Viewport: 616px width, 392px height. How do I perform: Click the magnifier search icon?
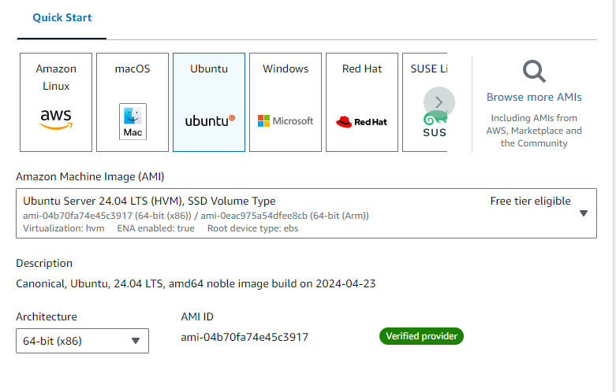pyautogui.click(x=534, y=72)
